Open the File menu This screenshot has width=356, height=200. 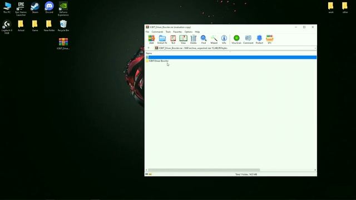pos(147,32)
